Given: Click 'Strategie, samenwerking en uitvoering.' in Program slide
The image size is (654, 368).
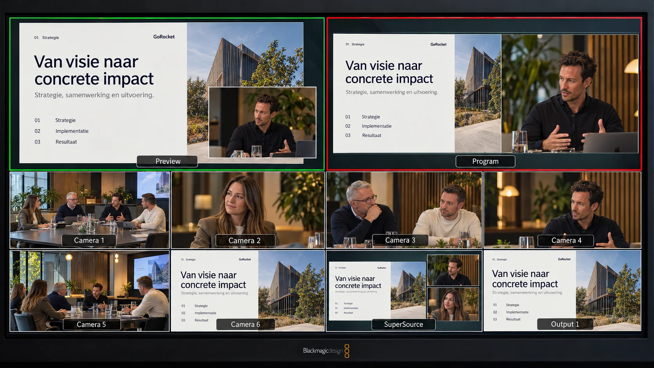Looking at the screenshot, I should coord(392,92).
